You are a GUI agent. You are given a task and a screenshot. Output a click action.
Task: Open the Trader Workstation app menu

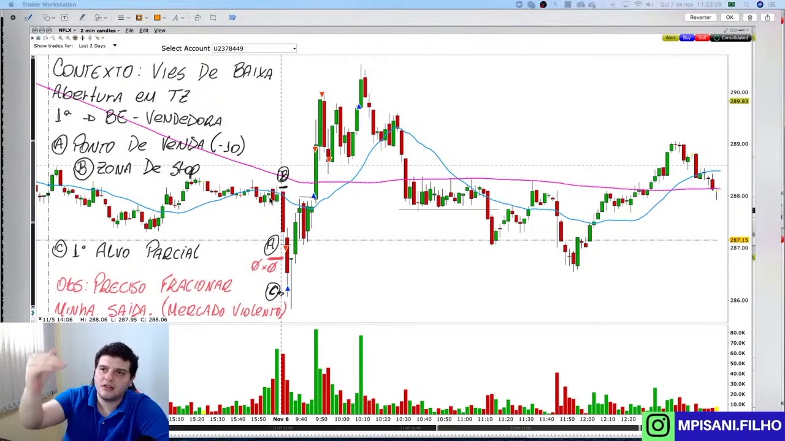coord(49,4)
